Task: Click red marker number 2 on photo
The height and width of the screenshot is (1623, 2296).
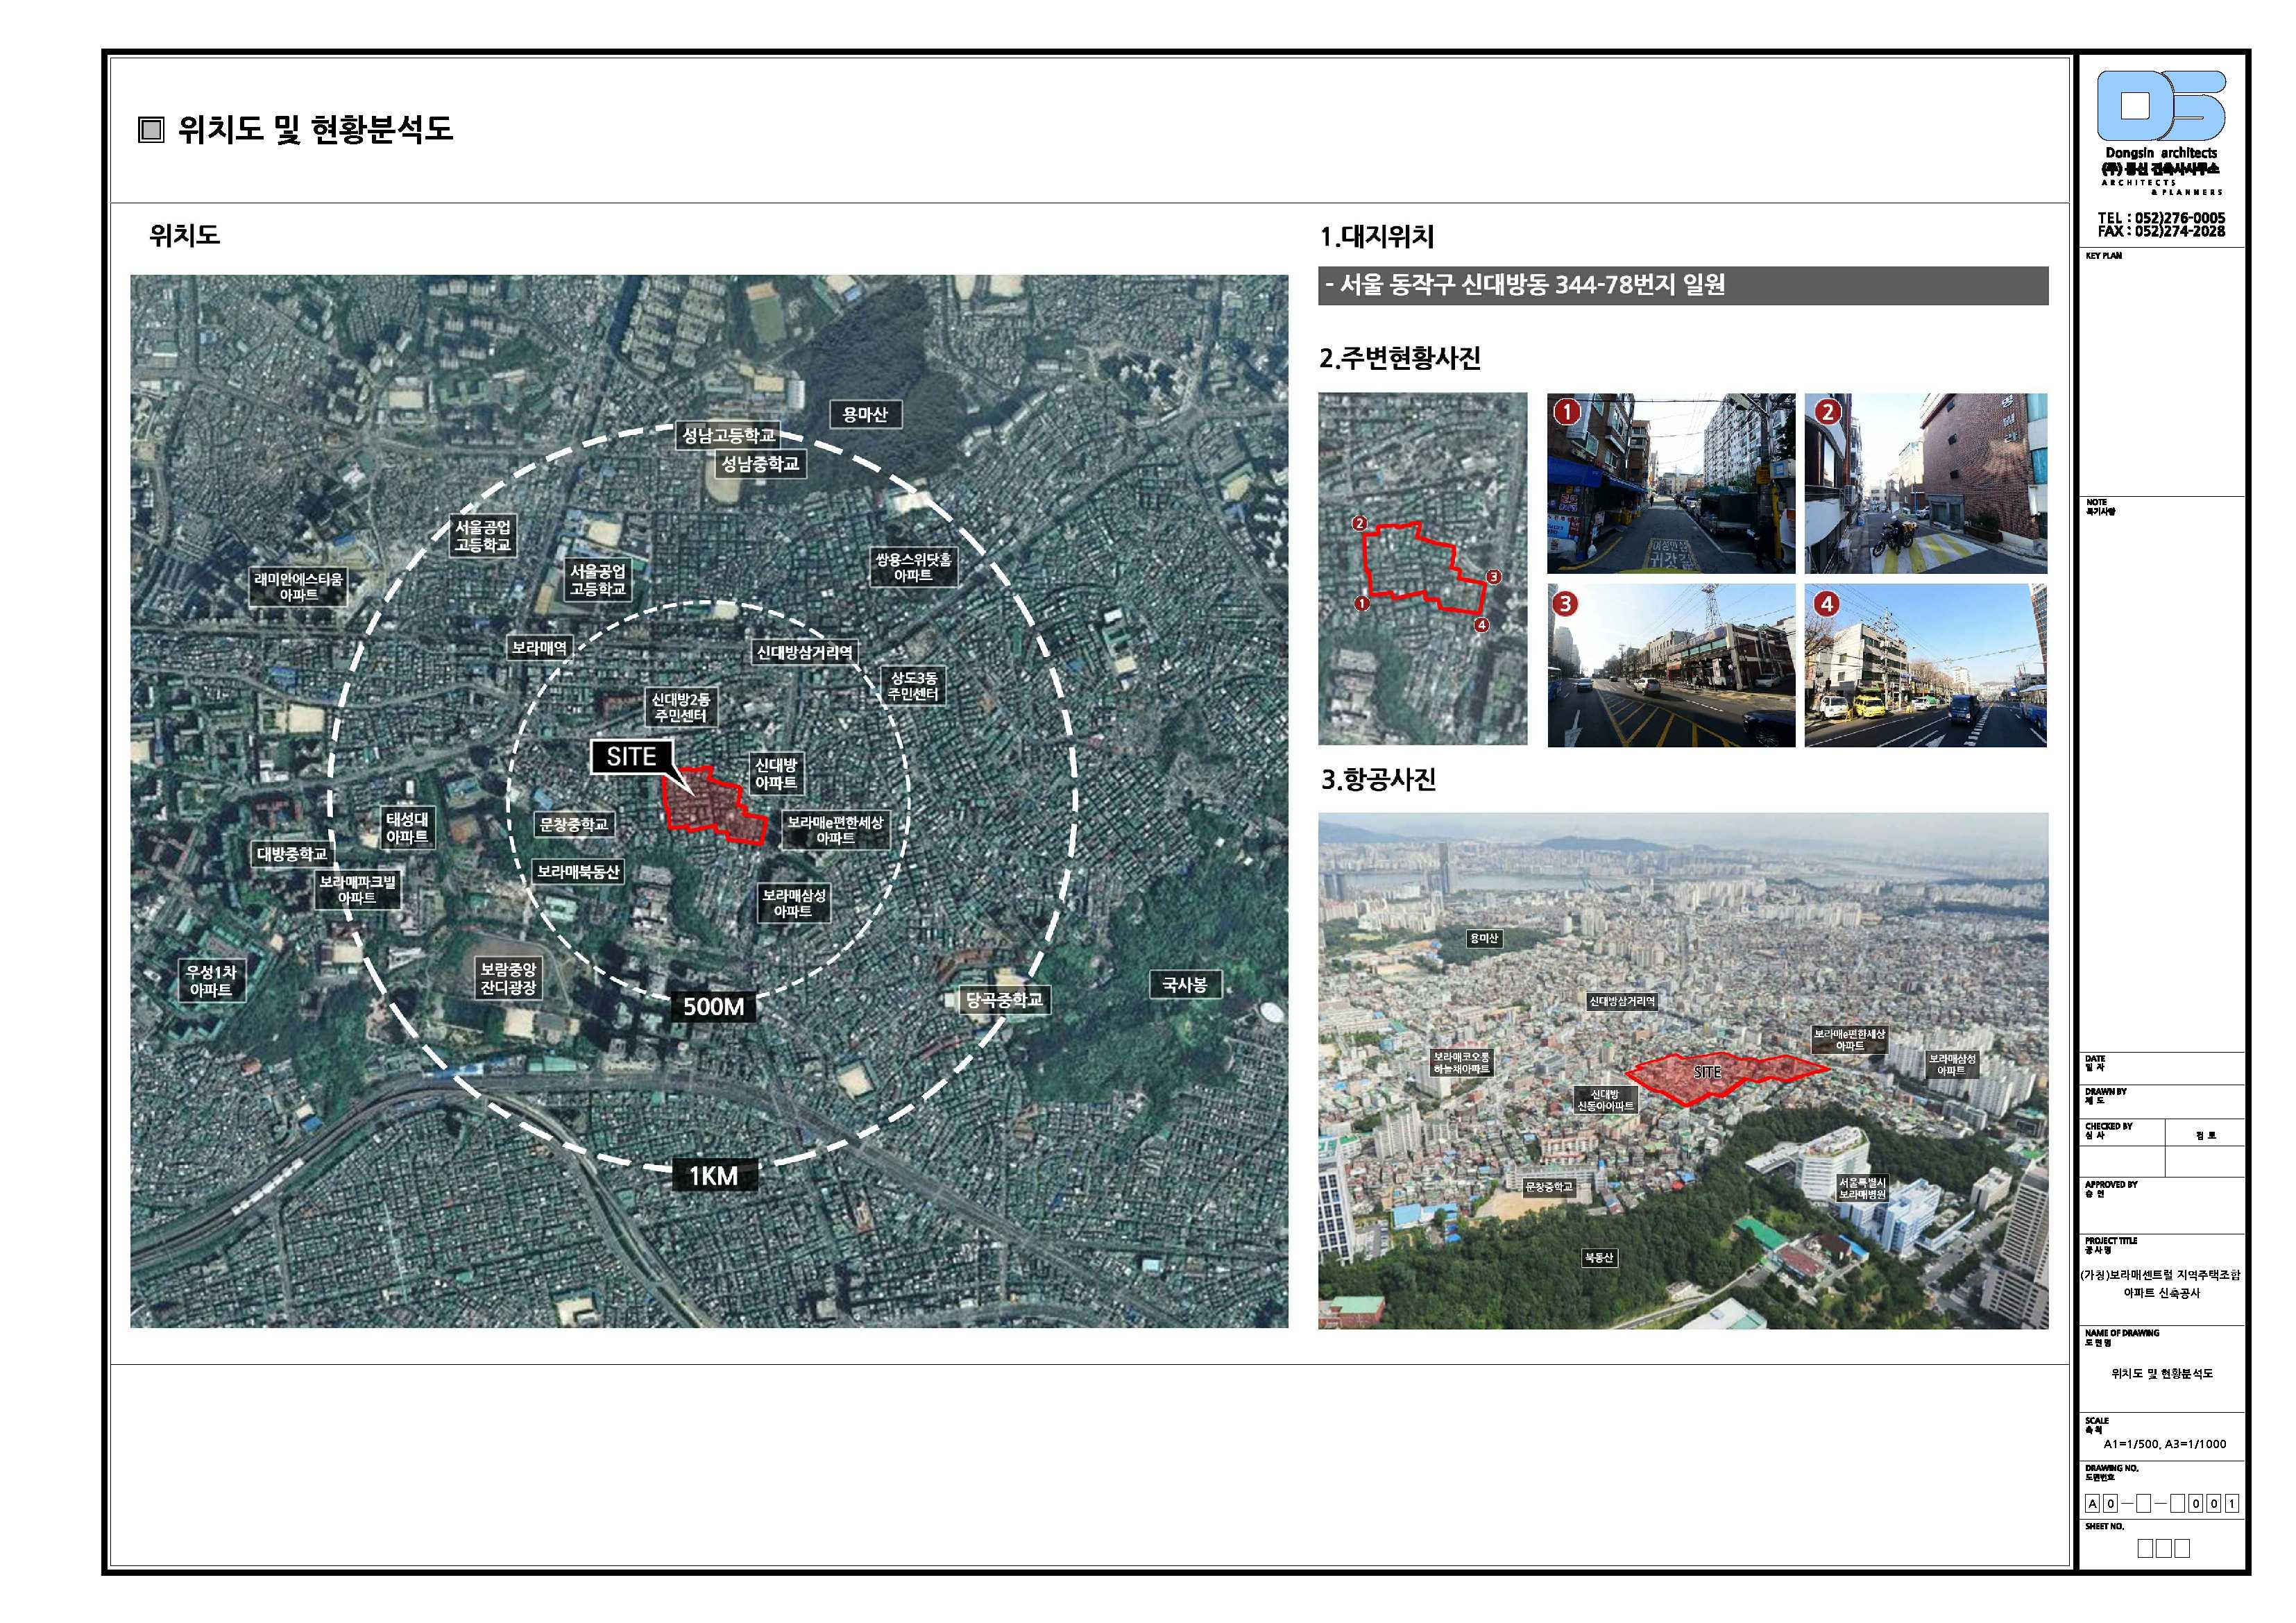Action: coord(1828,411)
